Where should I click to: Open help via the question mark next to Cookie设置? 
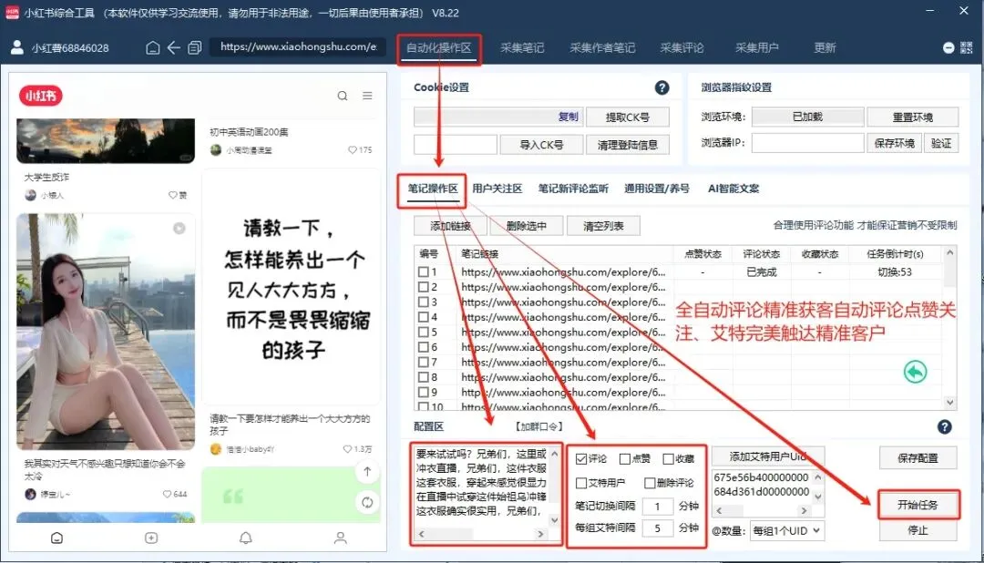pyautogui.click(x=662, y=87)
